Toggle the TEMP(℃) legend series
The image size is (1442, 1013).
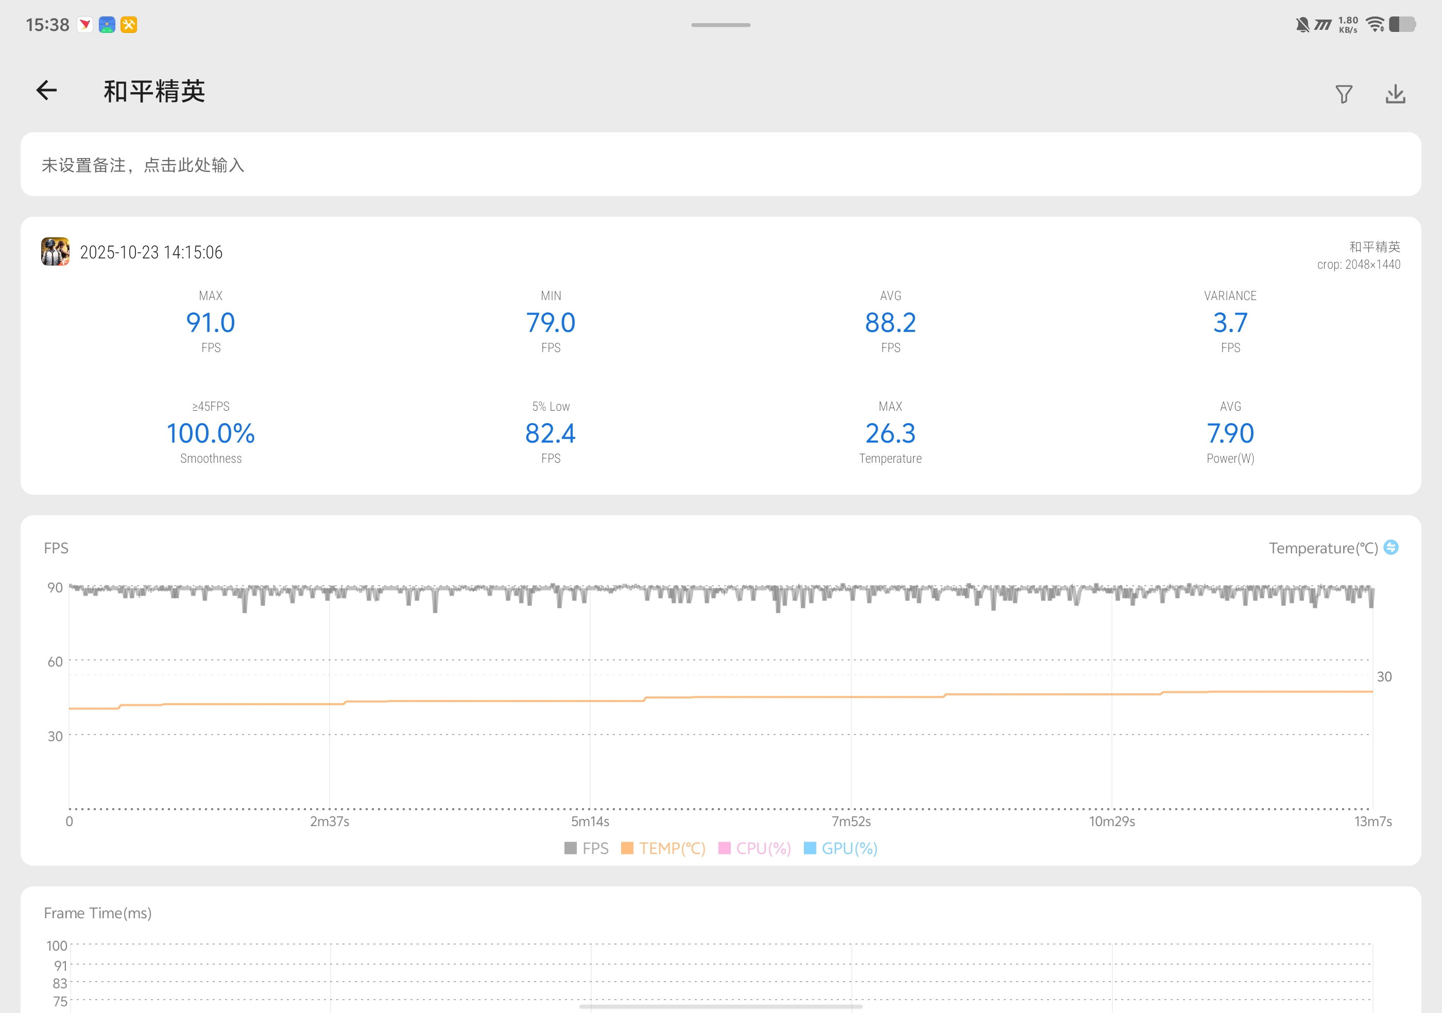[663, 849]
